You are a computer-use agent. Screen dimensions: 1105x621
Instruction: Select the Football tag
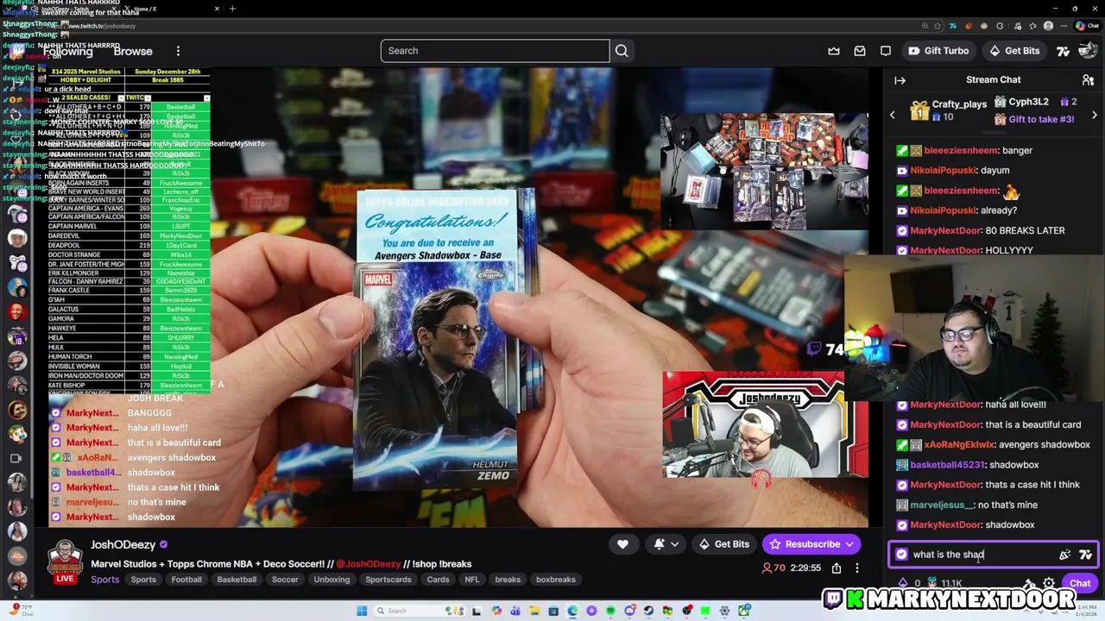tap(186, 580)
